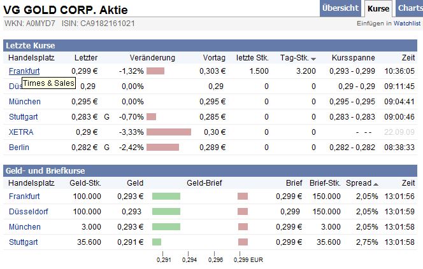The image size is (423, 269).
Task: Sort by Geld-Stk. column header
Action: pos(85,183)
